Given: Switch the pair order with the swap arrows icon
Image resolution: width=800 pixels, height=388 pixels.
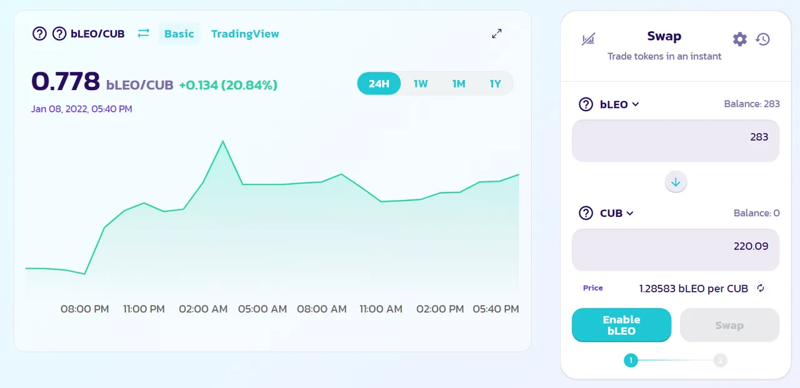Looking at the screenshot, I should (144, 33).
